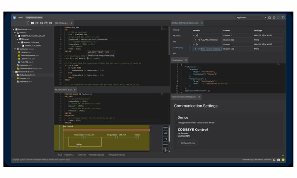Viewport: 297px width, 178px height.
Task: Select Modbus_TCP_Server in the project tree
Action: (x=32, y=46)
